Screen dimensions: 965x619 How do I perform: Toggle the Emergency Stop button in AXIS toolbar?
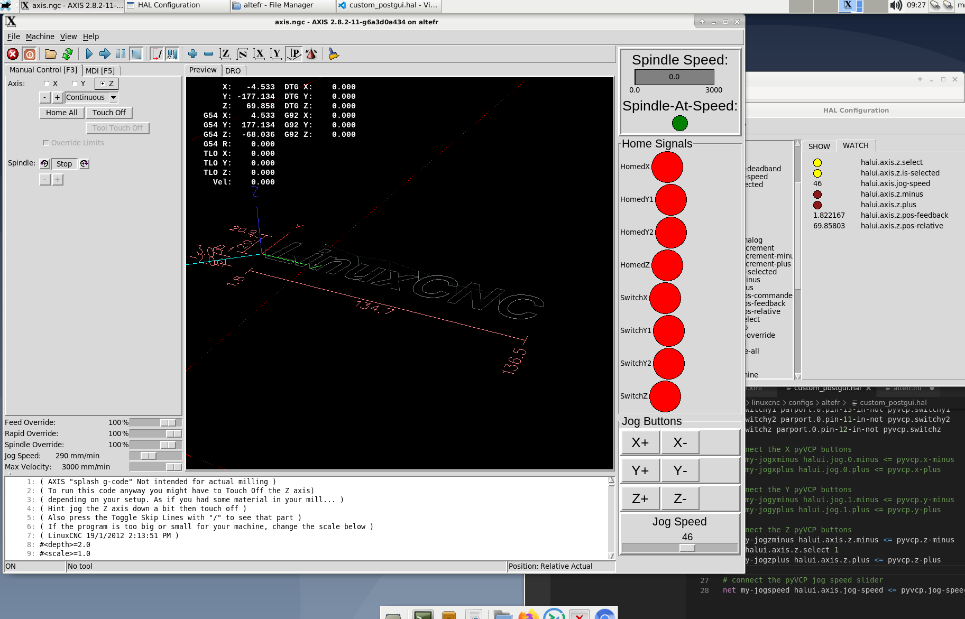[13, 54]
